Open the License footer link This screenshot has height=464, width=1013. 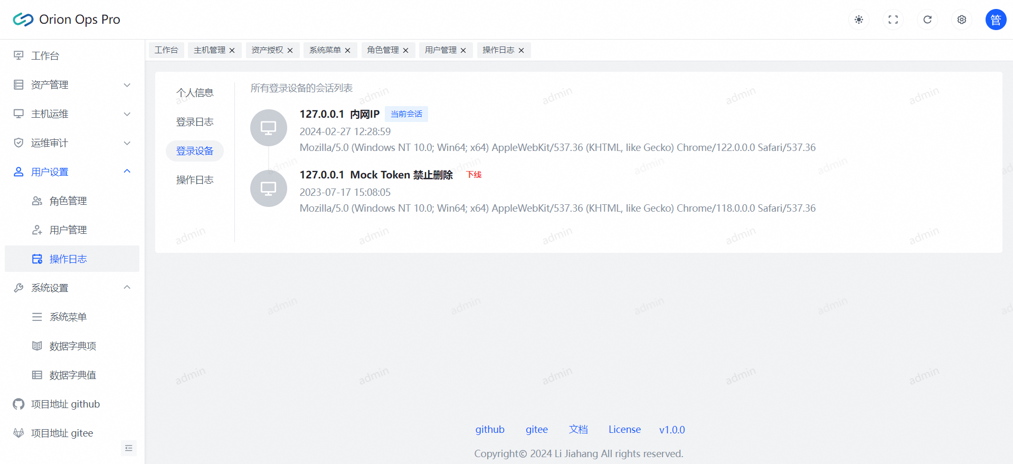pos(624,430)
